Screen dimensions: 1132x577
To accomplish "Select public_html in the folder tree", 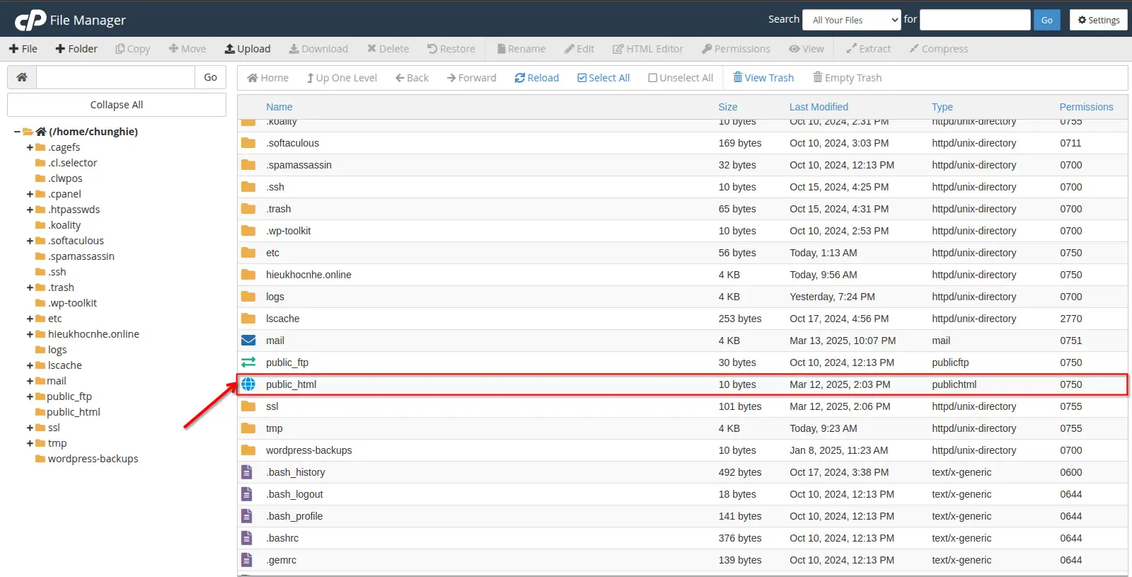I will click(73, 412).
